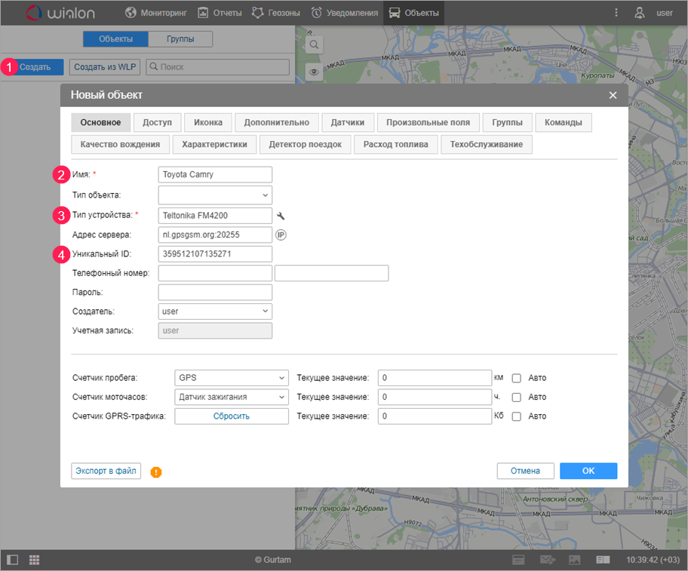This screenshot has height=571, width=688.
Task: Click the Уникальный ID field
Action: (x=215, y=254)
